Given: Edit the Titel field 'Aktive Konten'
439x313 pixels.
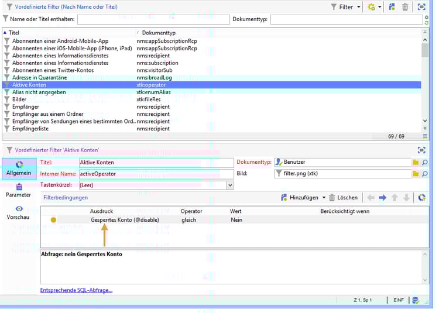Looking at the screenshot, I should (x=156, y=163).
